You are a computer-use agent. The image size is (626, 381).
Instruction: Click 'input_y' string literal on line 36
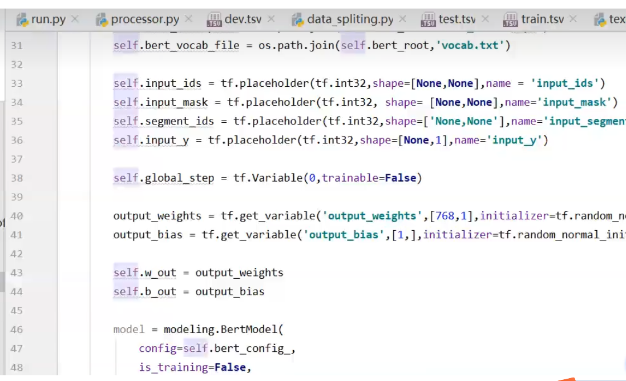pyautogui.click(x=514, y=140)
